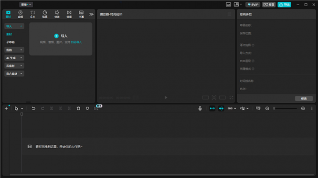Screen dimensions: 318x178
Task: Expand the 云素材 sidebar section
Action: point(14,66)
